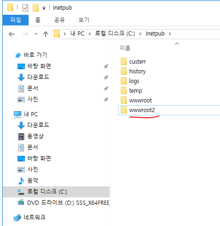This screenshot has width=220, height=226.
Task: Click the logs folder icon
Action: click(124, 81)
